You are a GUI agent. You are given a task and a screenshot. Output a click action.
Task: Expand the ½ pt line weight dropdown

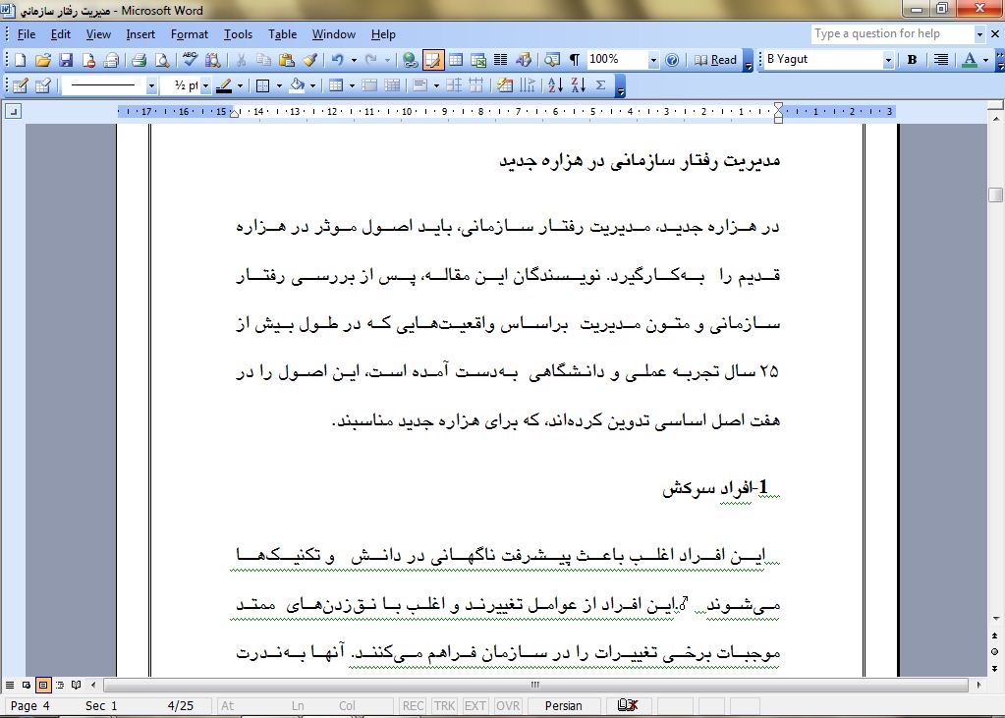(205, 85)
